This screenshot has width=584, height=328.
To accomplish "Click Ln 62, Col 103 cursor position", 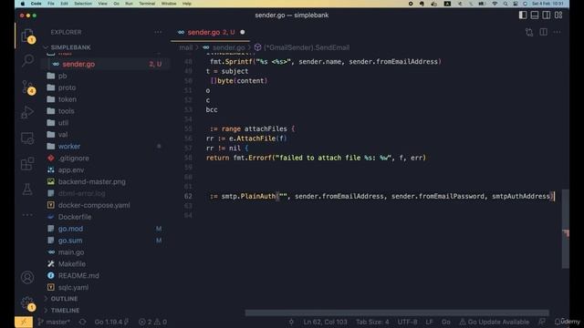I will 325,322.
